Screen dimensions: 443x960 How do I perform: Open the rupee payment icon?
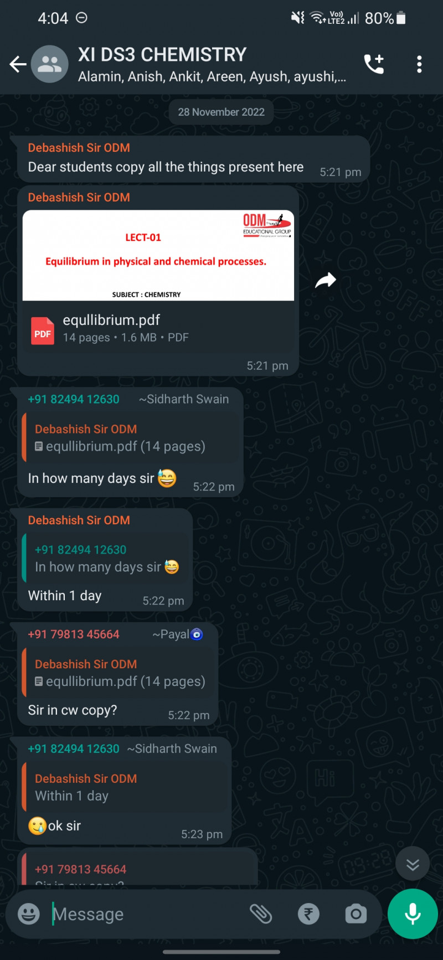click(308, 913)
